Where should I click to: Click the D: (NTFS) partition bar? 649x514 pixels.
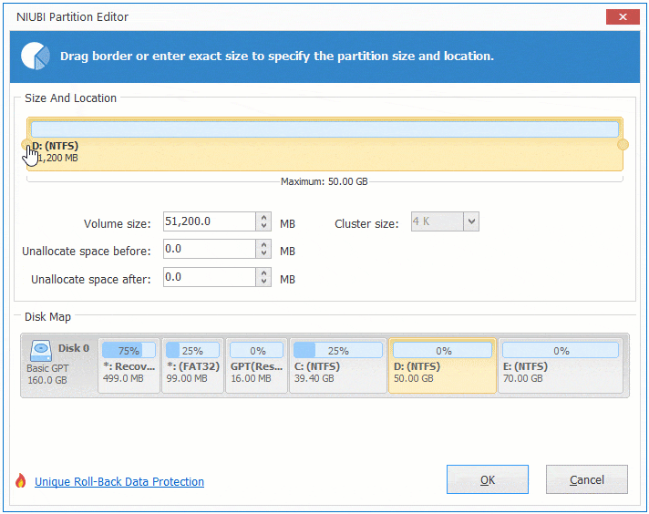tap(324, 144)
